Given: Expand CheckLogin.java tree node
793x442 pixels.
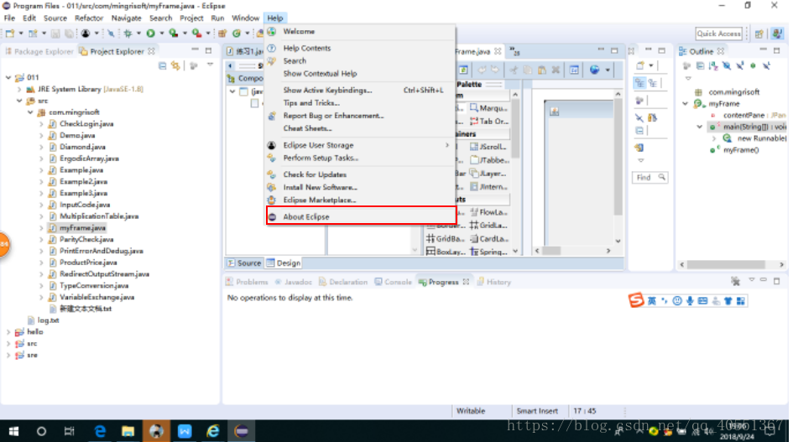Looking at the screenshot, I should point(41,124).
